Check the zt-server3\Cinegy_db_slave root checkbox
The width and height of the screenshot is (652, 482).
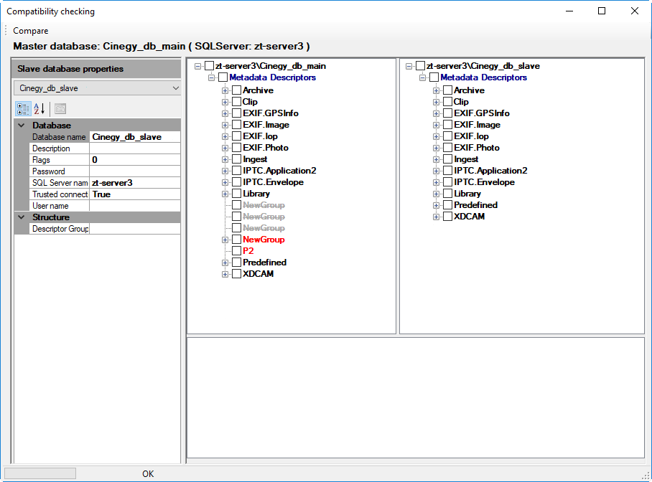(420, 66)
